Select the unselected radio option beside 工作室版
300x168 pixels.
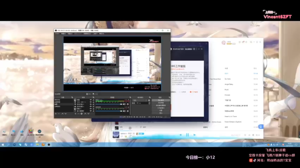180,92
